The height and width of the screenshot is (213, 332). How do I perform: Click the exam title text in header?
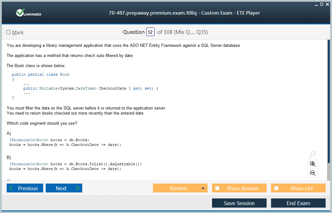184,13
